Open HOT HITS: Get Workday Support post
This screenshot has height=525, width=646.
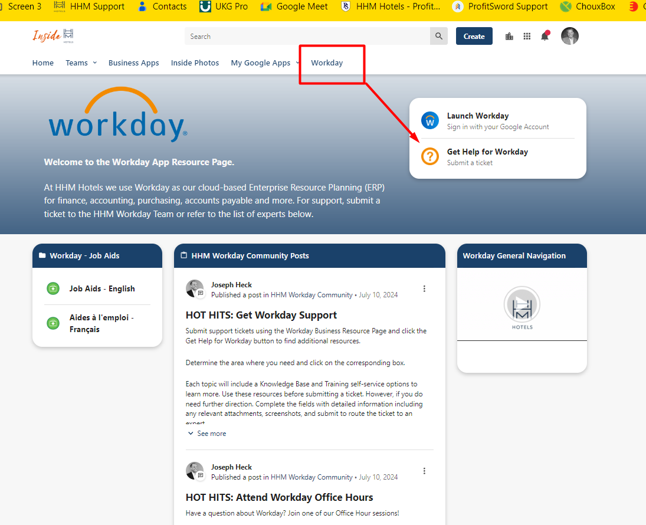(261, 315)
